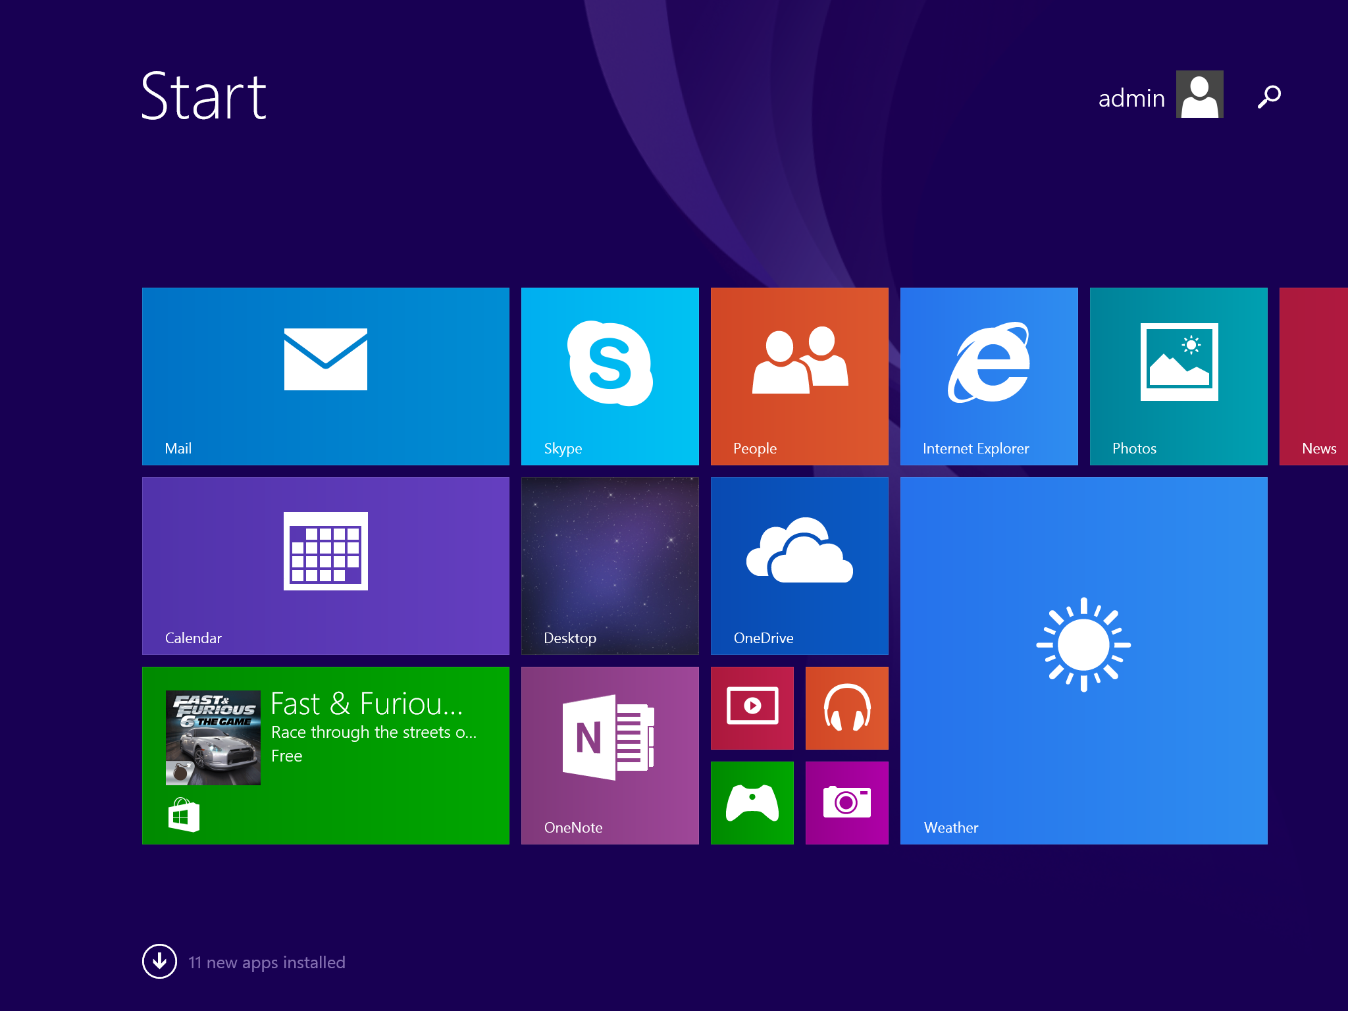Image resolution: width=1348 pixels, height=1011 pixels.
Task: Launch the Skype tile
Action: coord(609,376)
